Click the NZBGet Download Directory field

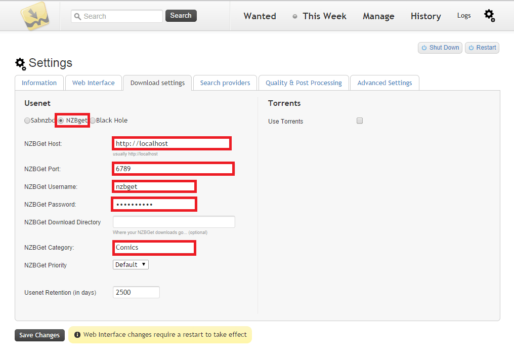coord(174,222)
